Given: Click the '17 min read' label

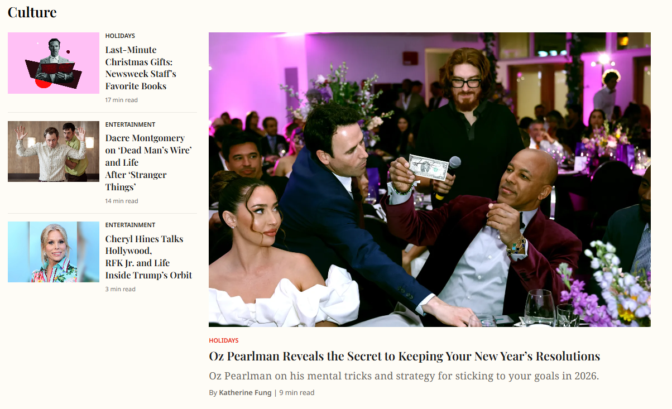Looking at the screenshot, I should pos(122,100).
